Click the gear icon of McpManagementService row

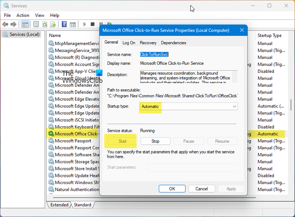[51, 43]
